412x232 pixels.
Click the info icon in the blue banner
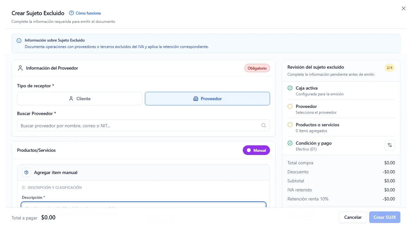19,41
